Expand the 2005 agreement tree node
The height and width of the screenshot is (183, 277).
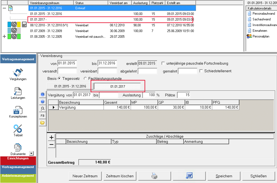click(x=4, y=37)
